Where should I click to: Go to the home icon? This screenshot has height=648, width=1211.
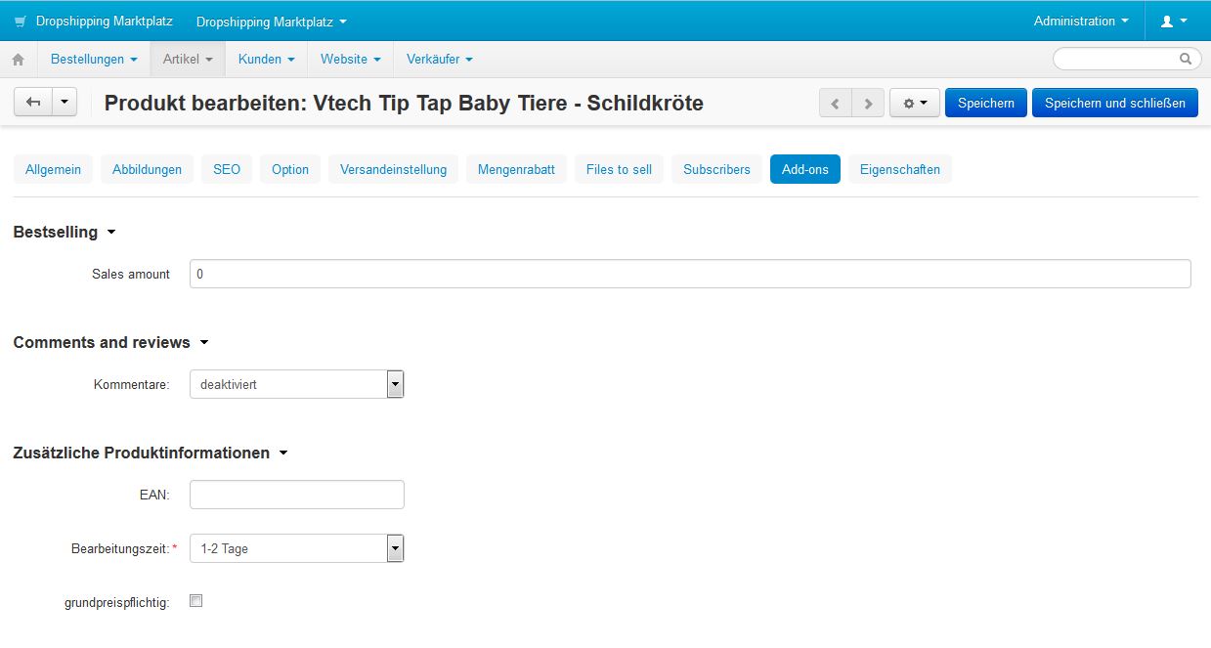[19, 60]
